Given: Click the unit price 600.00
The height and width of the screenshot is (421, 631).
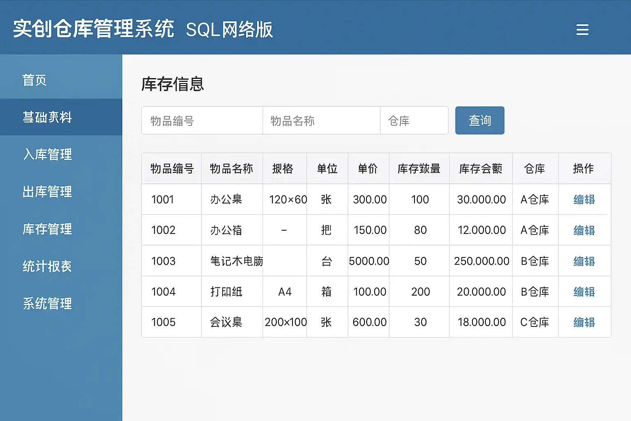Looking at the screenshot, I should point(370,322).
